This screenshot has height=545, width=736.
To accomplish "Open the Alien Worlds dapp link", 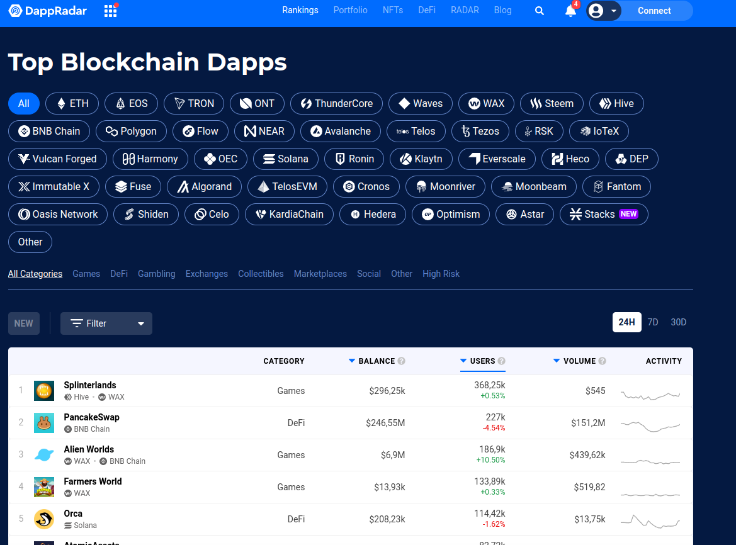I will coord(89,449).
